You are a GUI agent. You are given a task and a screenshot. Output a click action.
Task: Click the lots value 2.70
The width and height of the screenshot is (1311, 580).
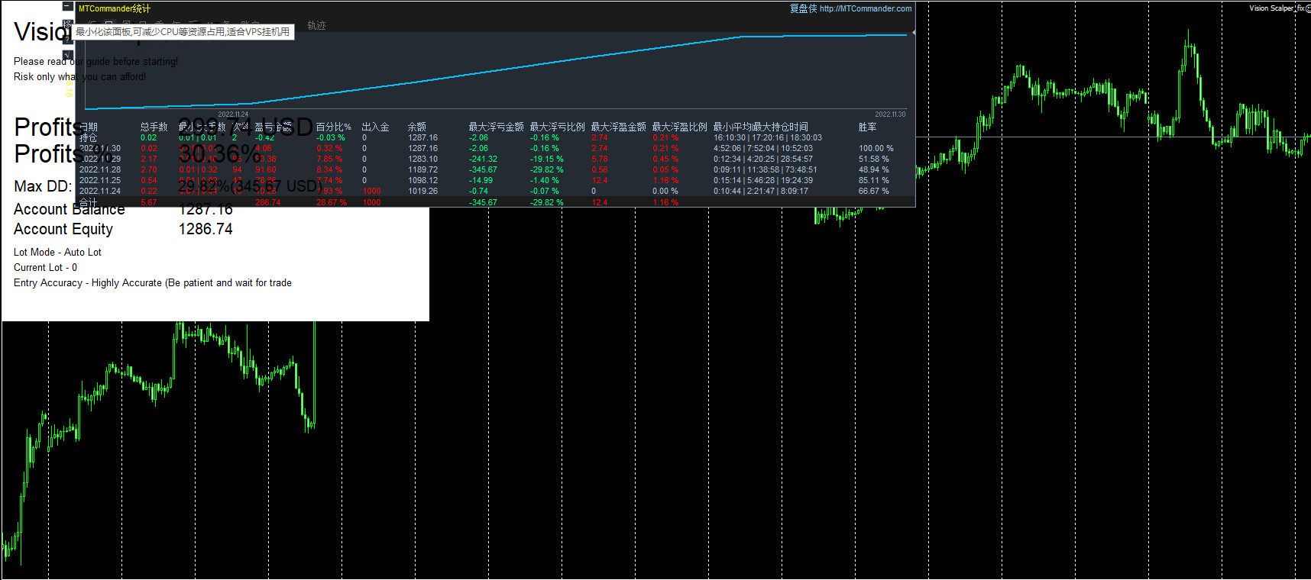pos(149,169)
